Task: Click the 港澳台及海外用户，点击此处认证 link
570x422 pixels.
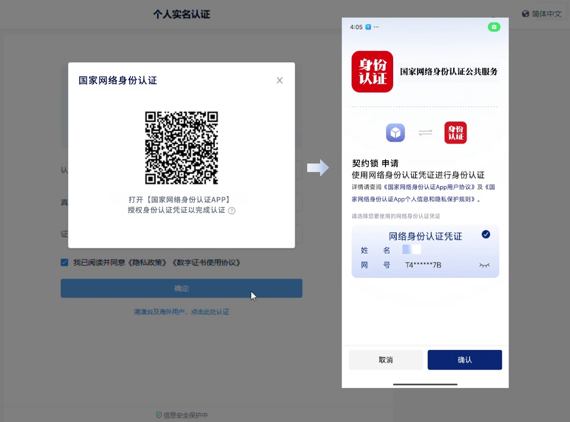Action: coord(181,312)
